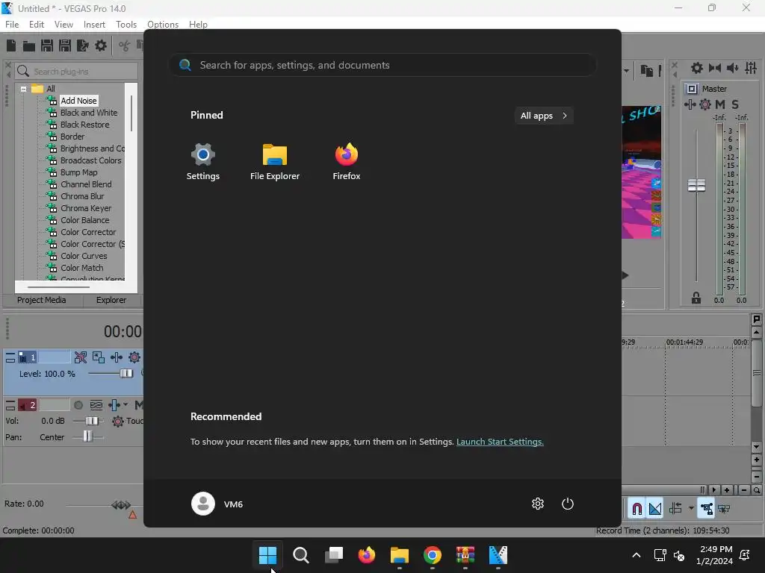Open Auto Ripple mode dropdown arrow

point(691,508)
